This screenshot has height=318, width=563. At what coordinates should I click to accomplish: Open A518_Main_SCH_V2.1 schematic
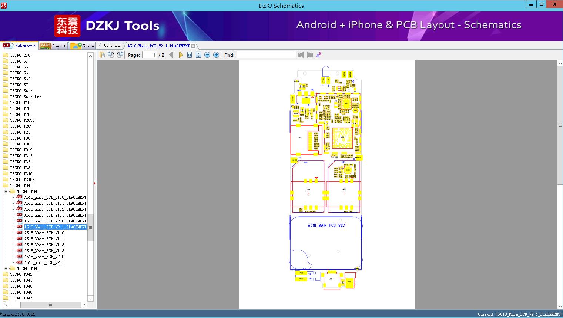click(x=44, y=262)
